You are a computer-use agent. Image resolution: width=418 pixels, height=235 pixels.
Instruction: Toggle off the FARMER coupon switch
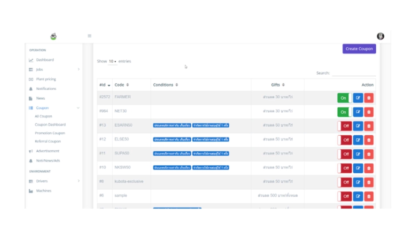(x=344, y=98)
